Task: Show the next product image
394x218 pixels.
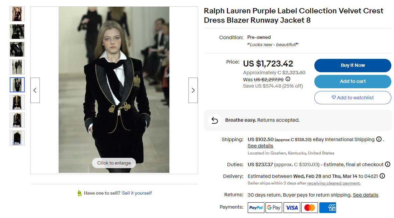Action: point(193,90)
